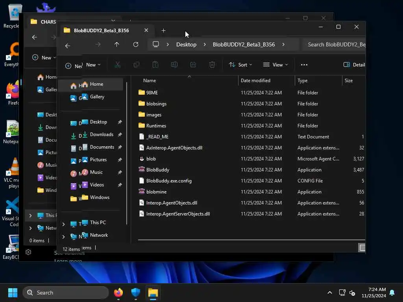Click the Paste clipboard icon
The image size is (403, 302).
point(155,65)
